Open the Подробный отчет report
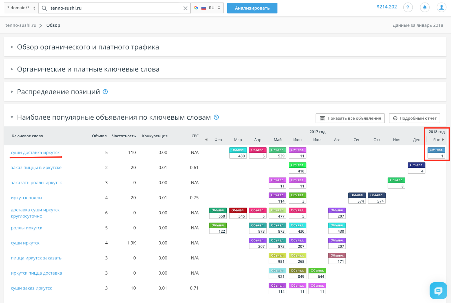This screenshot has width=451, height=303. (414, 118)
